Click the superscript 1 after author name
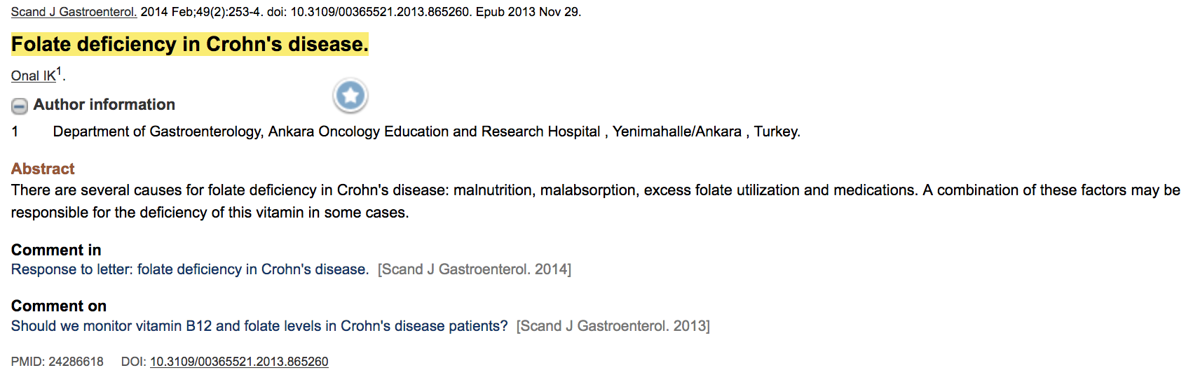Image resolution: width=1193 pixels, height=375 pixels. click(60, 71)
